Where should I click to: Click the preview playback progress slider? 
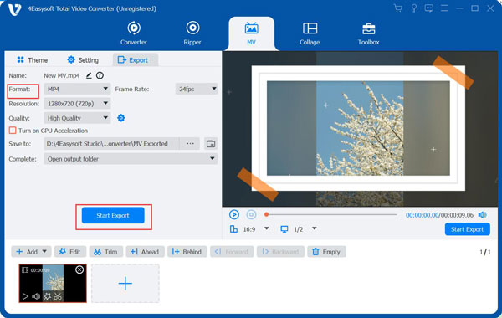click(x=331, y=214)
